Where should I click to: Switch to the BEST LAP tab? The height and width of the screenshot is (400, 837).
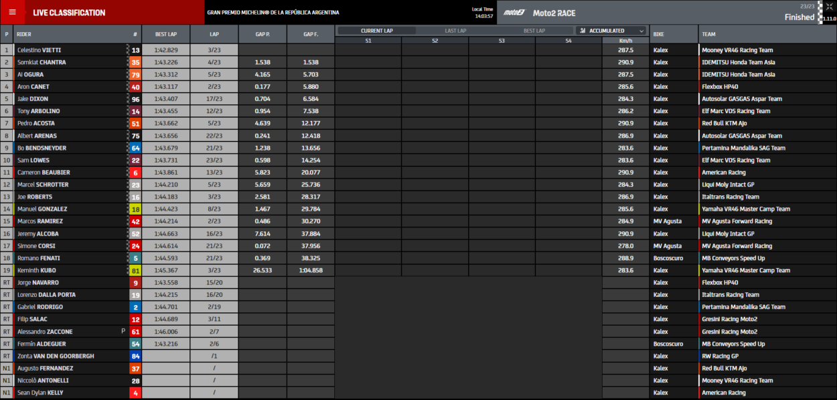[534, 31]
